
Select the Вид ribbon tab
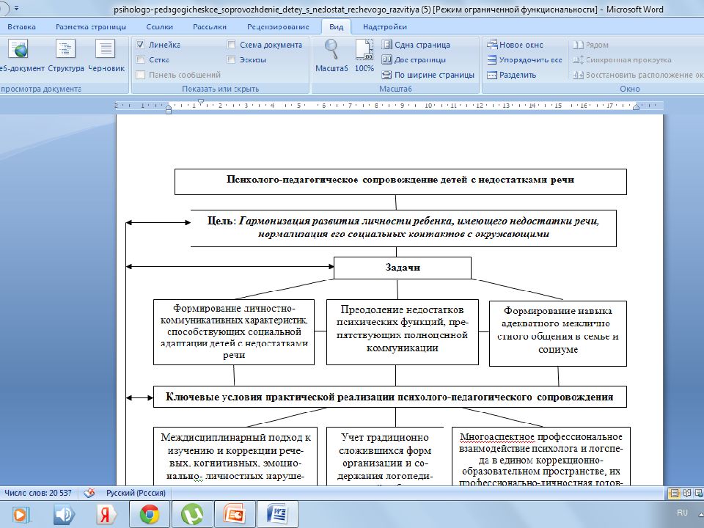(337, 27)
